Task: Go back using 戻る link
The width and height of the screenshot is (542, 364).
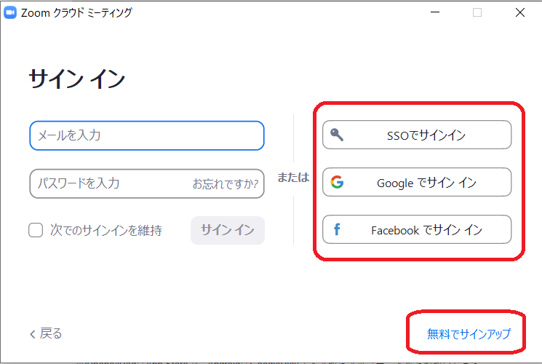Action: point(46,333)
